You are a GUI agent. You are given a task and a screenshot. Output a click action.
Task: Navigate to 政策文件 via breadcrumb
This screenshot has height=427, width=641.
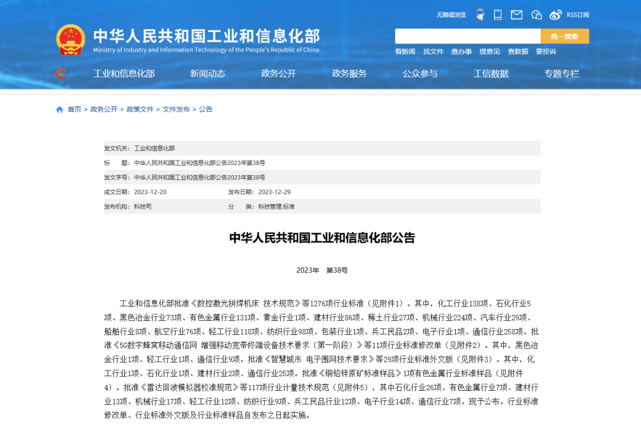tap(139, 109)
